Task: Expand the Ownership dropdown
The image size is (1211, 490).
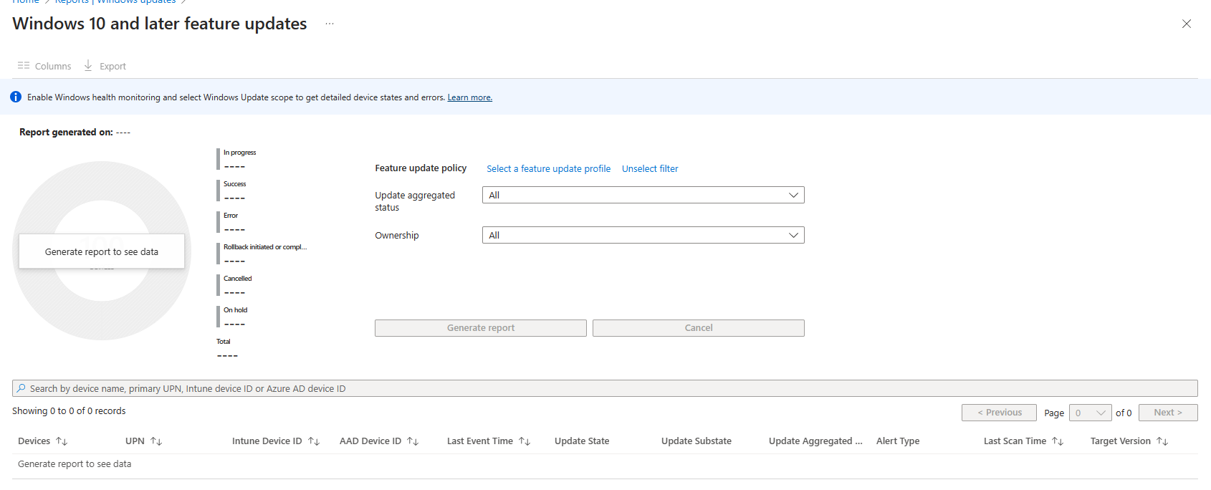Action: pos(643,235)
